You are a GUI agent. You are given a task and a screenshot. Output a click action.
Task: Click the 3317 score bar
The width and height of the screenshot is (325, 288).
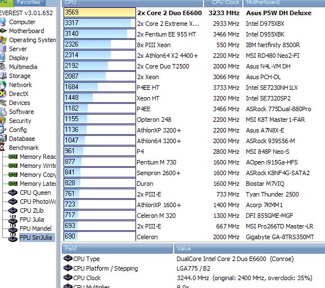point(100,23)
